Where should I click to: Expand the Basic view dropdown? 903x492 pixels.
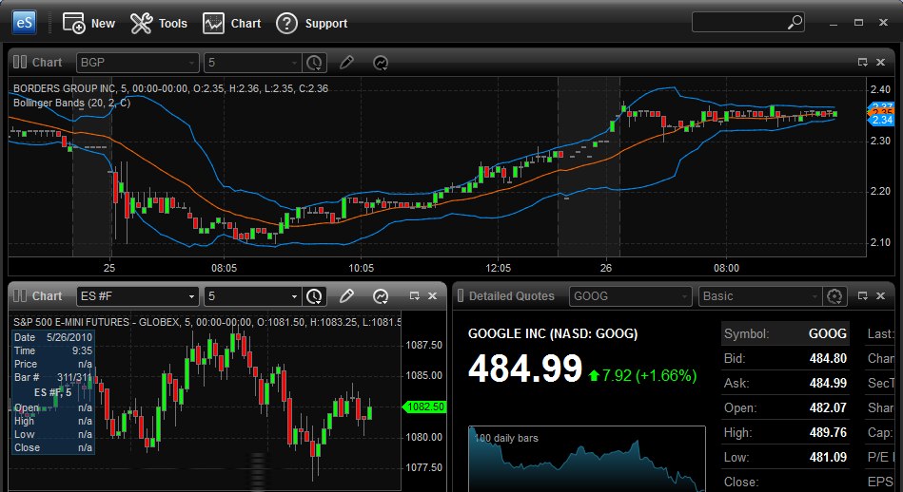point(813,296)
